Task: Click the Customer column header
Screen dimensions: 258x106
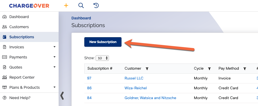Action: point(133,69)
